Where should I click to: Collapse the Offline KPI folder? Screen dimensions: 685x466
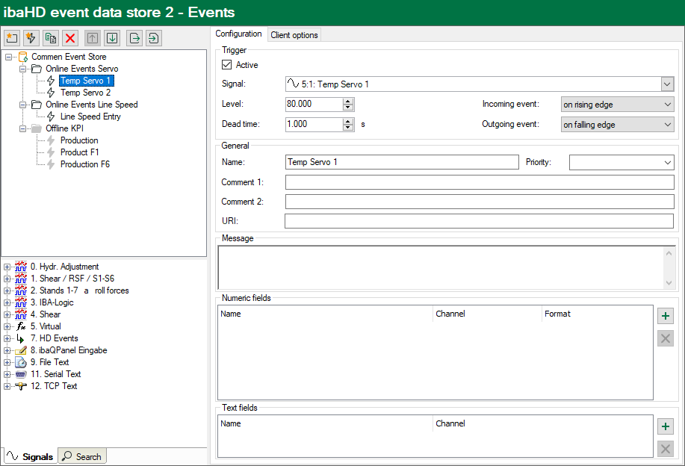[x=22, y=128]
